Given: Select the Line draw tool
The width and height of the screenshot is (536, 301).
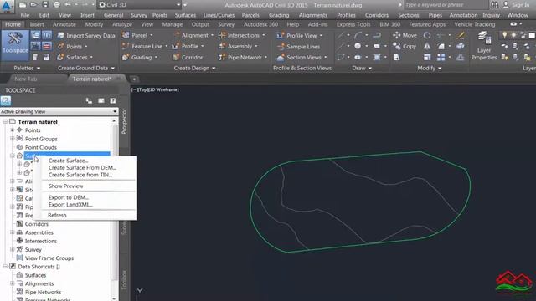Looking at the screenshot, I should pos(341,35).
